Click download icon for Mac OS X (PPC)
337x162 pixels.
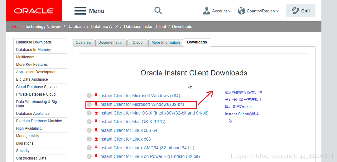click(96, 122)
